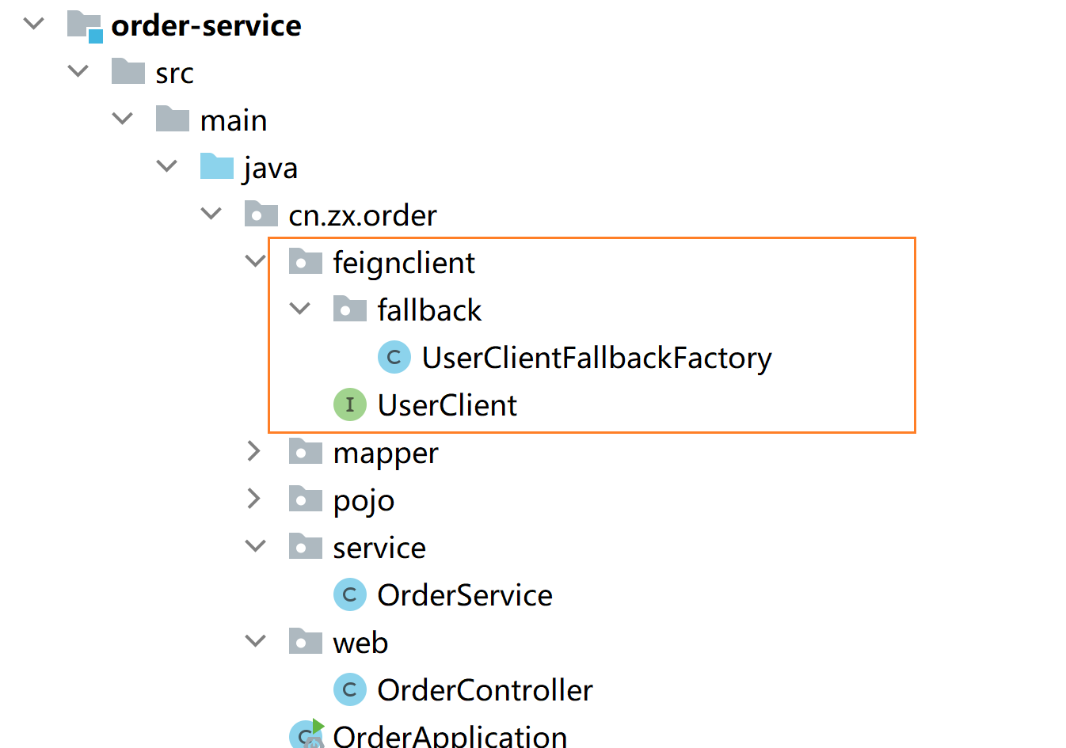Click the OrderController class icon

click(x=349, y=690)
